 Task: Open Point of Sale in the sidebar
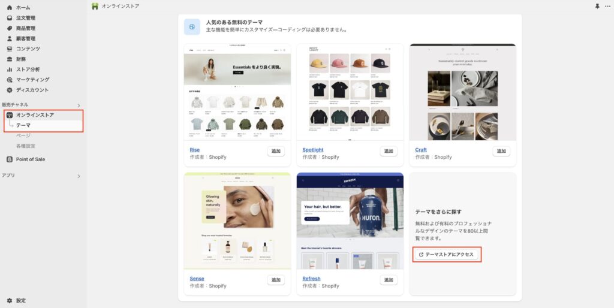[31, 159]
